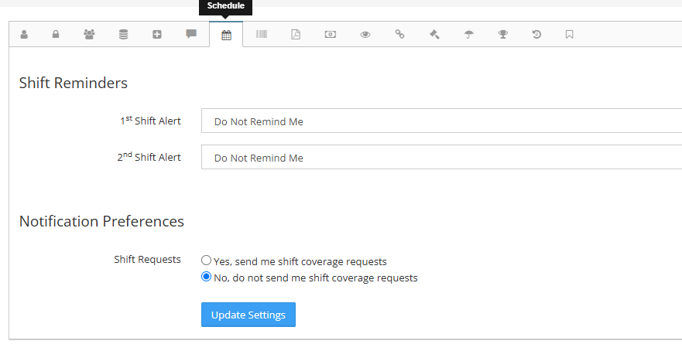Viewport: 682px width, 344px height.
Task: Select the Schedule calendar tab
Action: [226, 35]
